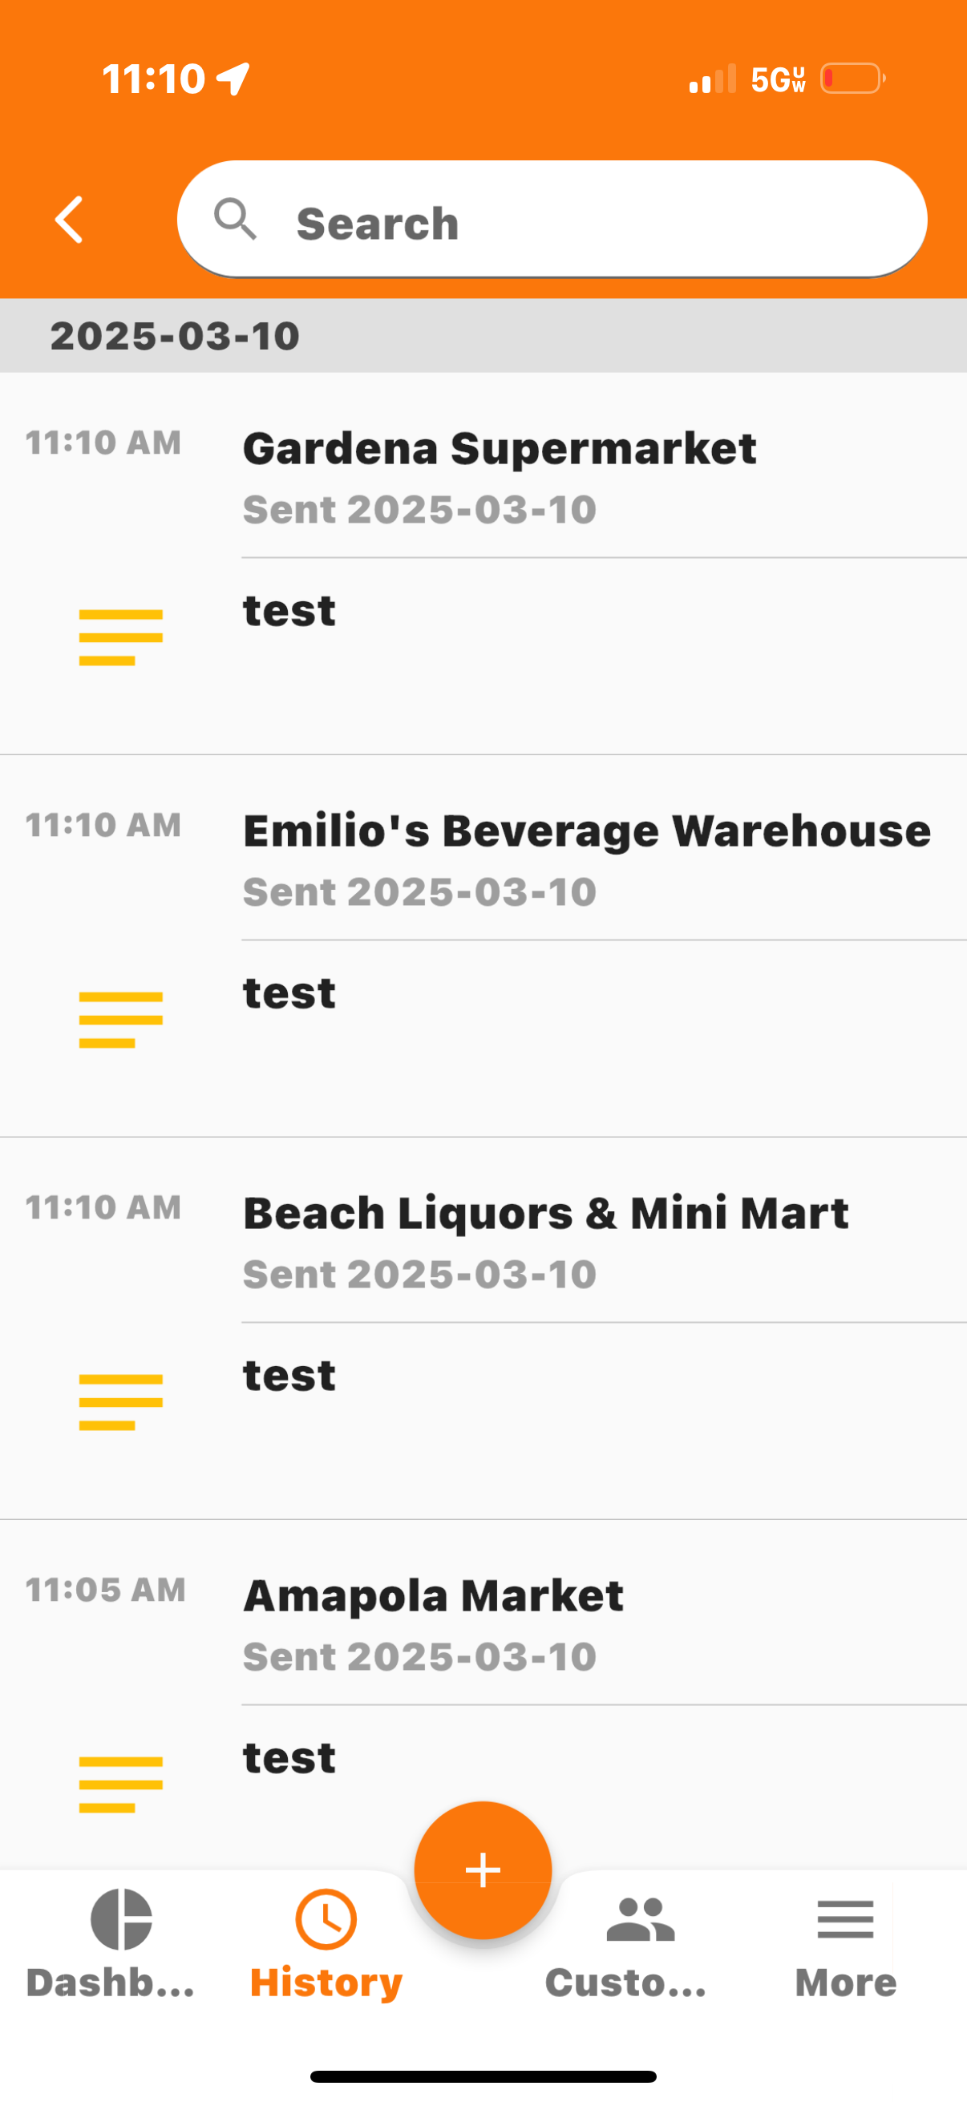The height and width of the screenshot is (2102, 967).
Task: Switch to the More tab label
Action: click(845, 1983)
